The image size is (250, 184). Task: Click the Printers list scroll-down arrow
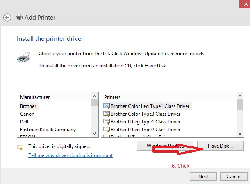pos(240,134)
